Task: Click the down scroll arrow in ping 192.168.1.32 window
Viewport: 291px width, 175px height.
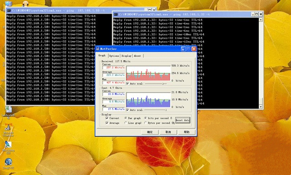Action: pyautogui.click(x=261, y=107)
